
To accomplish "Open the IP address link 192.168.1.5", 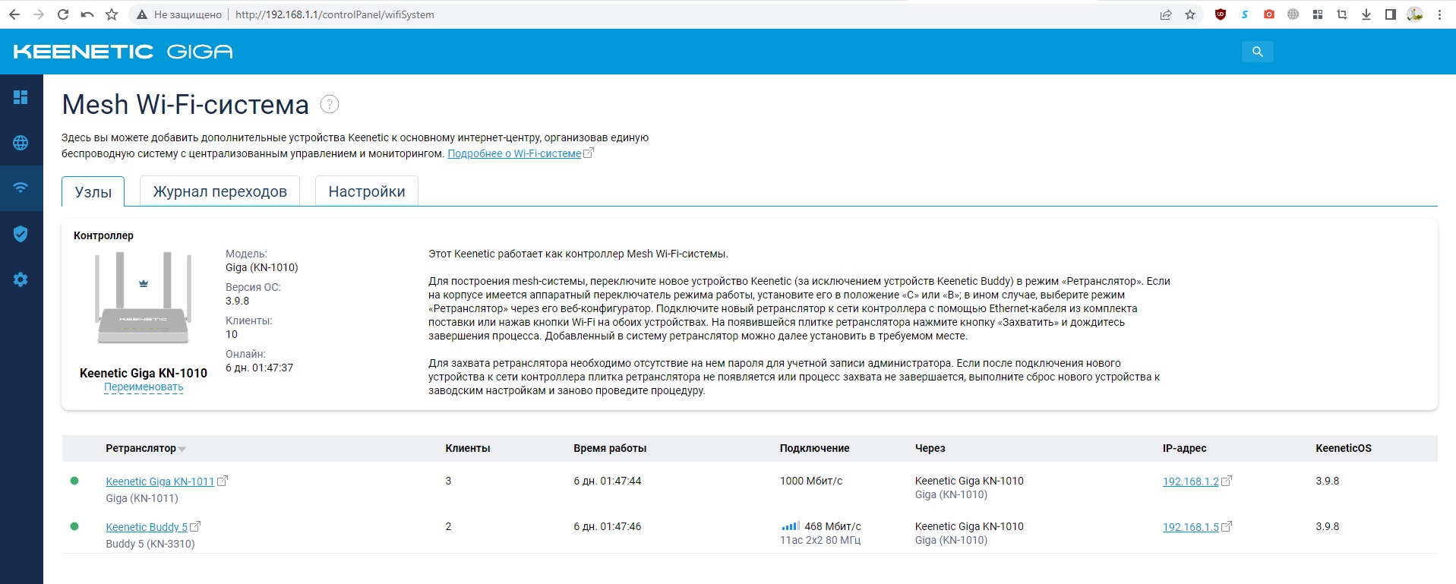I will (1190, 527).
